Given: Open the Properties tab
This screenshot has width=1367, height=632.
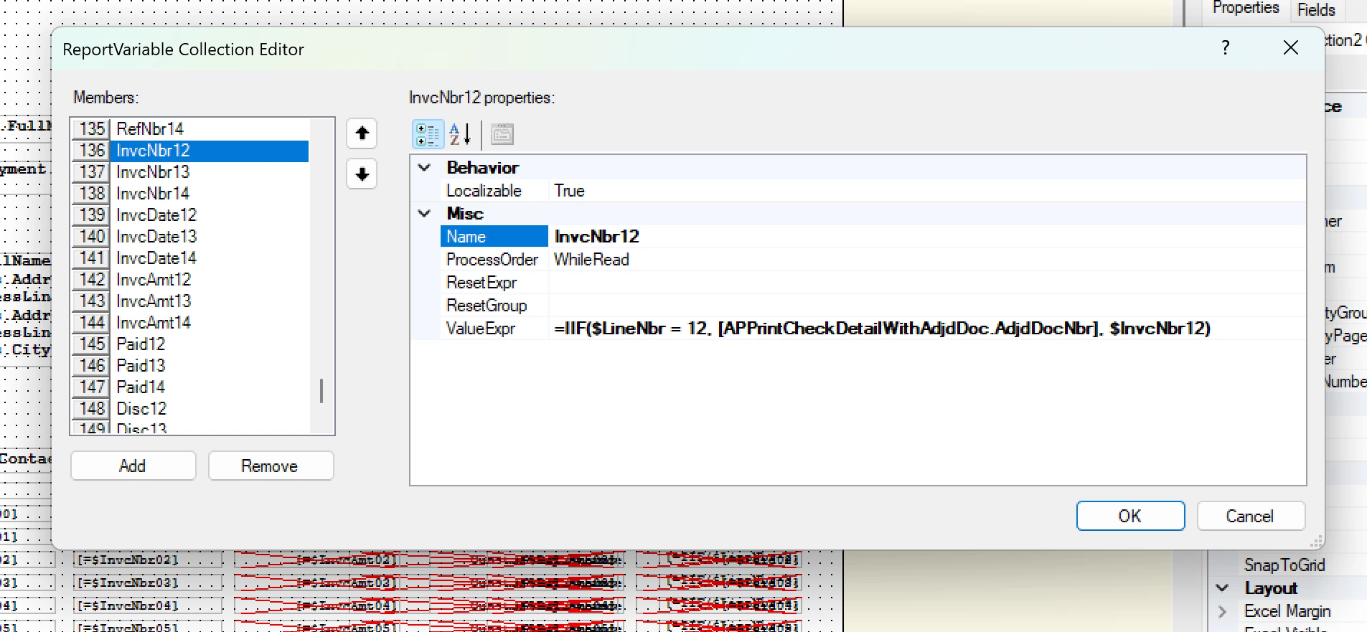Looking at the screenshot, I should [x=1246, y=9].
